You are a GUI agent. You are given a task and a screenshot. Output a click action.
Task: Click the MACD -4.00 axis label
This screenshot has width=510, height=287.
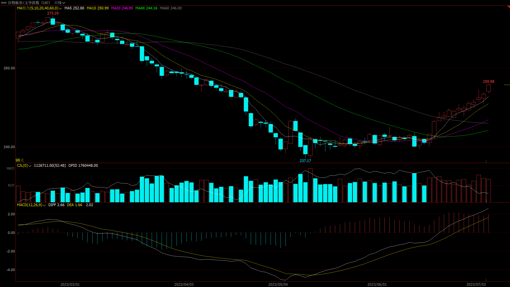click(x=11, y=270)
